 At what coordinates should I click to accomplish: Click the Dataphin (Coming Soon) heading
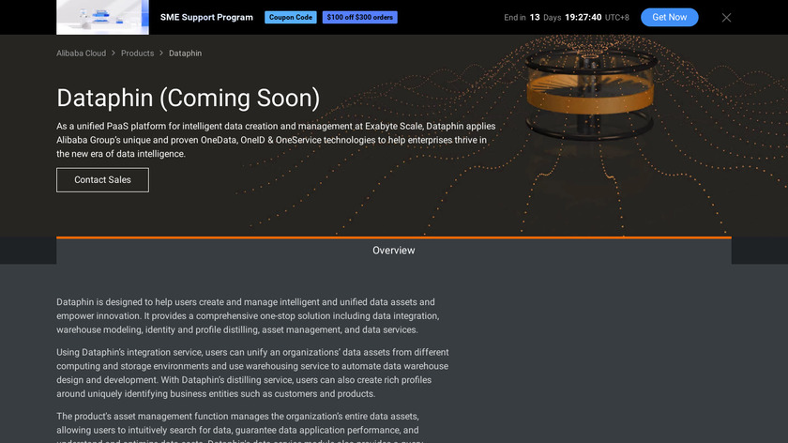(x=188, y=98)
